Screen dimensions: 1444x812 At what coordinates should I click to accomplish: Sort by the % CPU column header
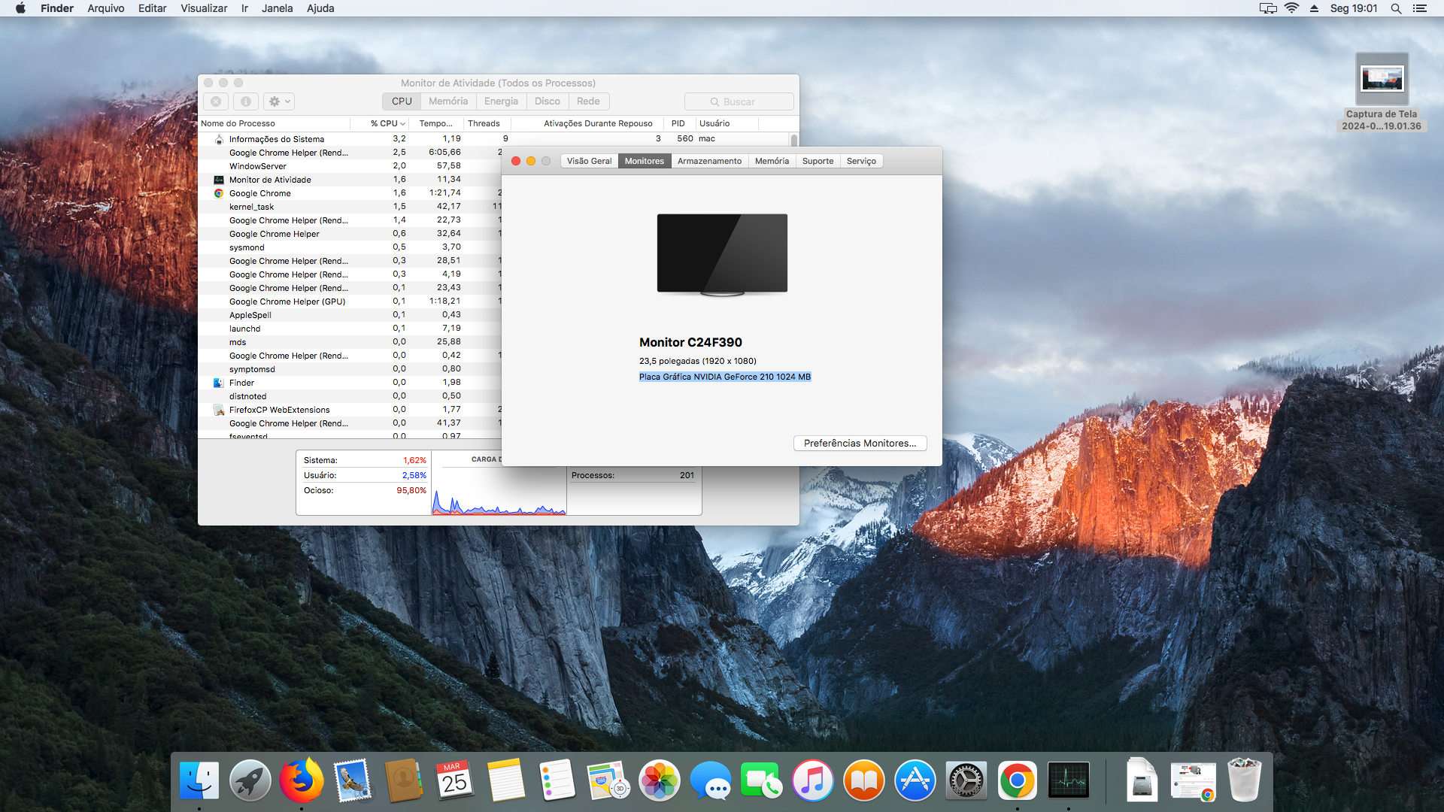[x=387, y=123]
